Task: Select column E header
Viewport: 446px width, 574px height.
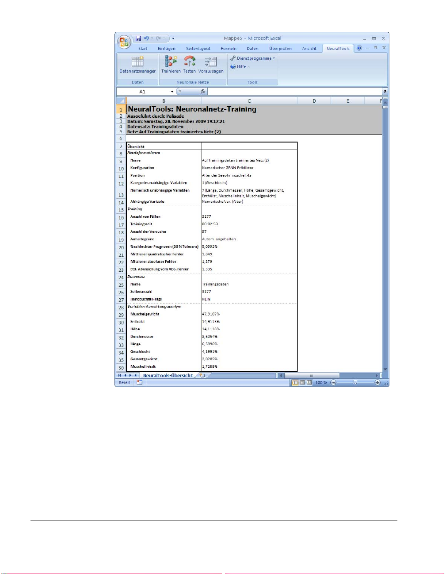Action: pyautogui.click(x=348, y=101)
